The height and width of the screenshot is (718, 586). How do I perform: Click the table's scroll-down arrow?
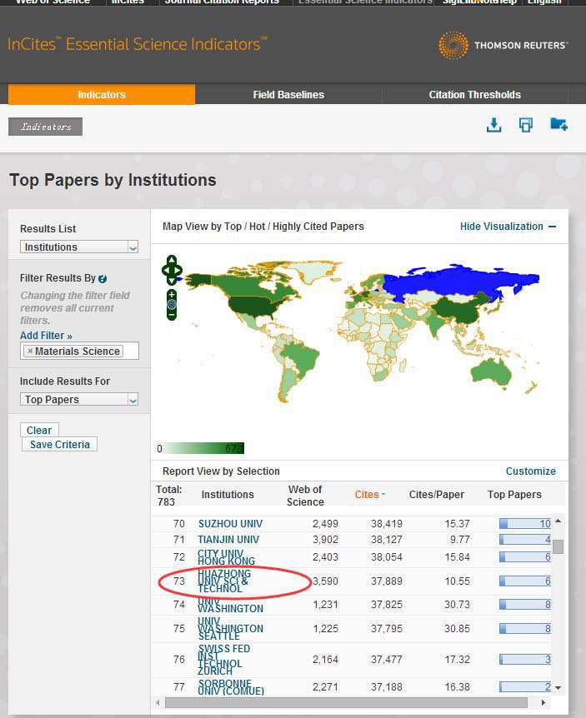point(558,688)
